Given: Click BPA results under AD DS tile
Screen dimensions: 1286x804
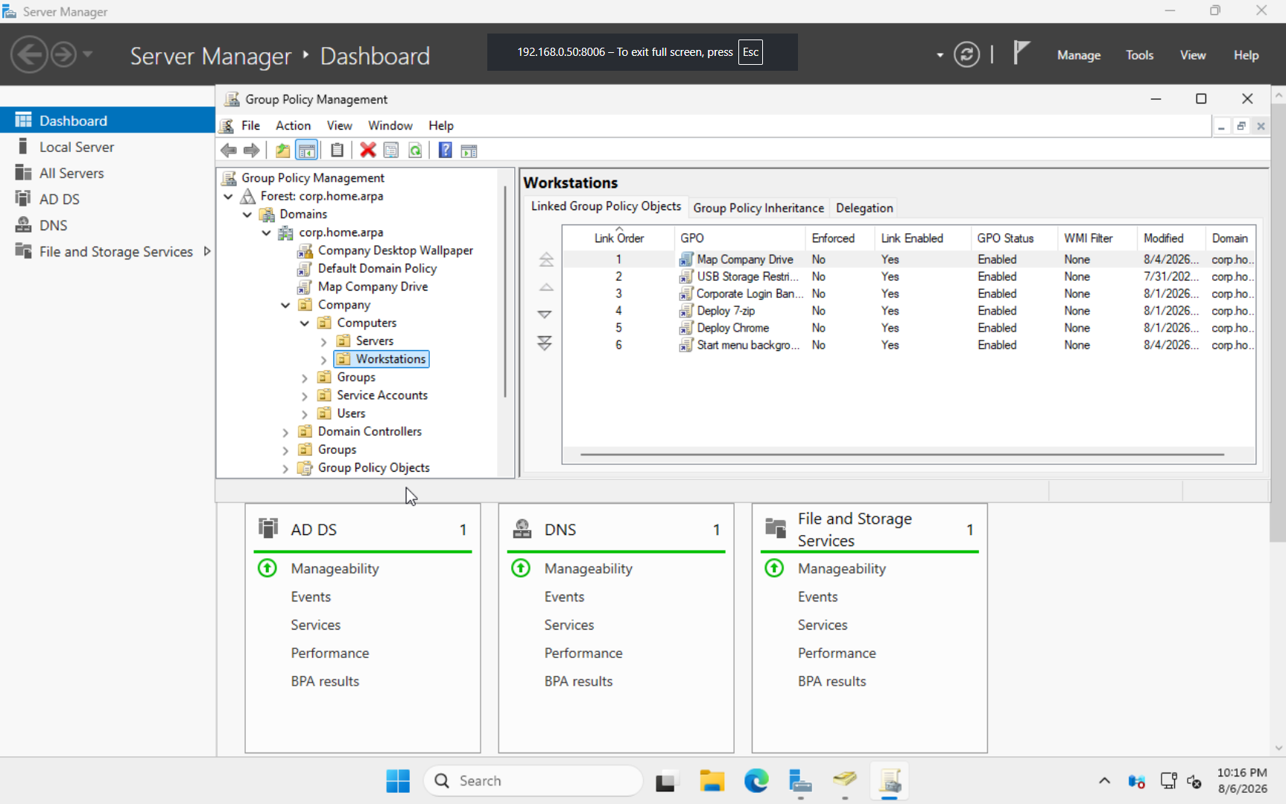Looking at the screenshot, I should (325, 681).
